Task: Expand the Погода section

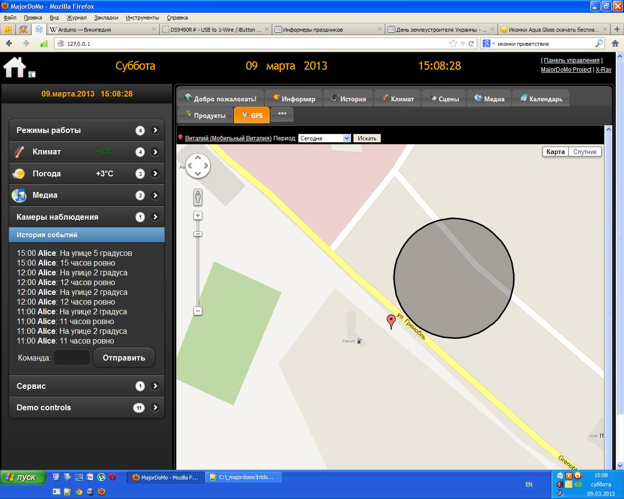Action: tap(87, 173)
